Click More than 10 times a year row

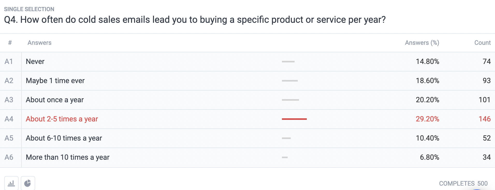248,157
